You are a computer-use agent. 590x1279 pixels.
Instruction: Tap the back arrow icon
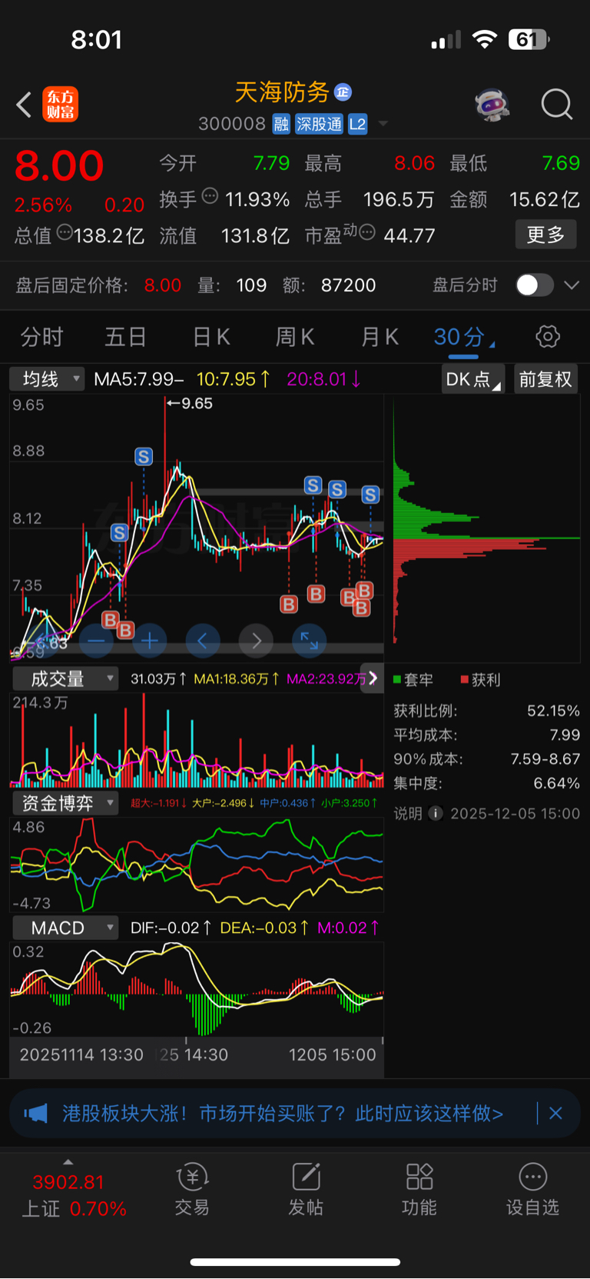tap(25, 105)
